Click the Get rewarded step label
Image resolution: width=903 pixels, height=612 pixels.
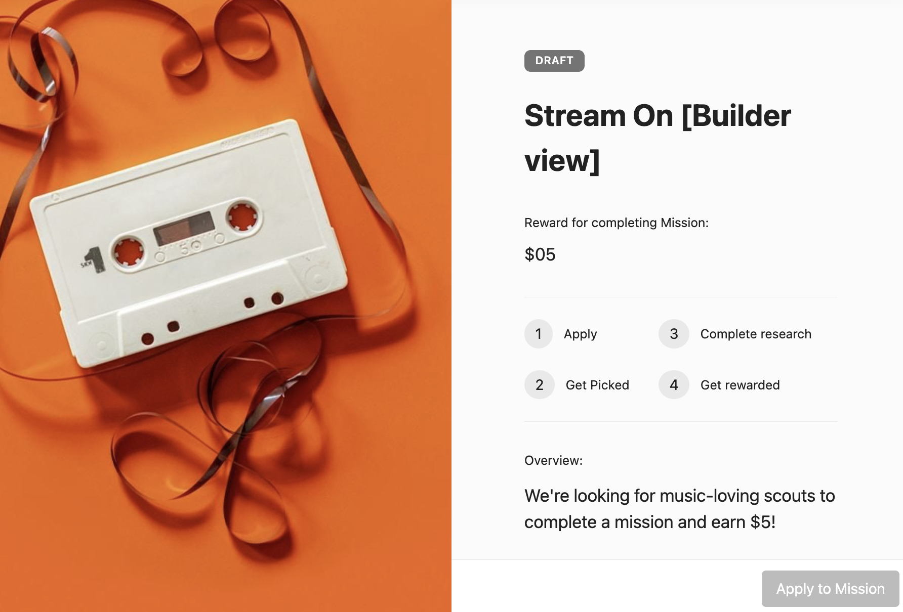[x=740, y=385]
